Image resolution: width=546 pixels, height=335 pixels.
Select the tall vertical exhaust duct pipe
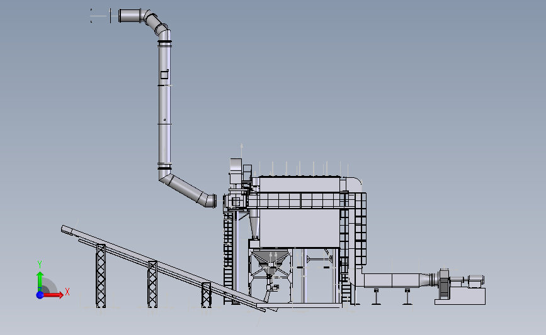164,104
